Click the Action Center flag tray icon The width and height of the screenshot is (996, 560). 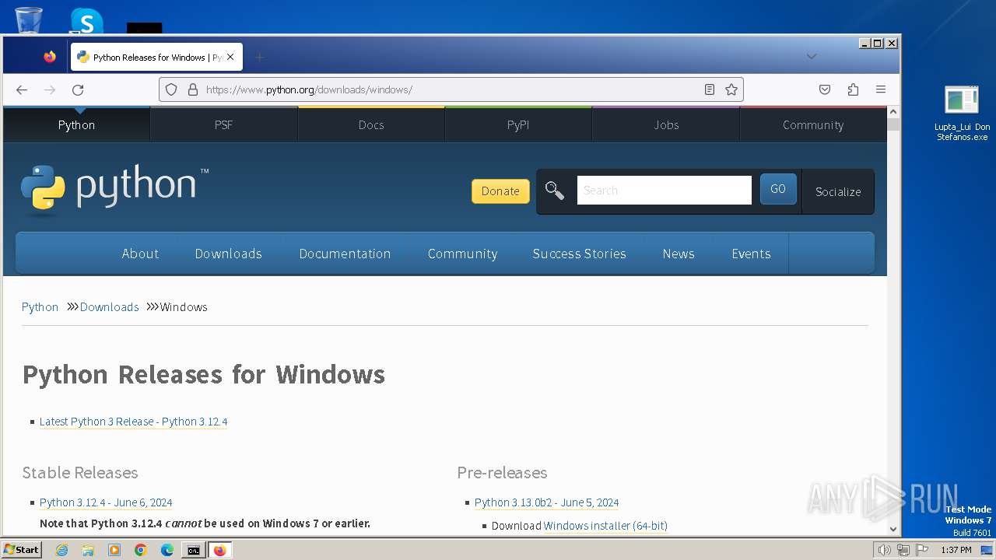pos(922,550)
